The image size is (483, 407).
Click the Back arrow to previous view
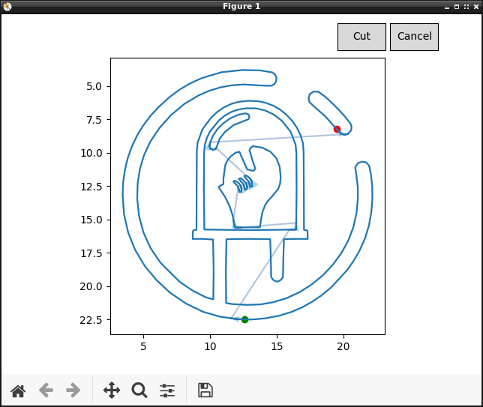click(x=46, y=390)
